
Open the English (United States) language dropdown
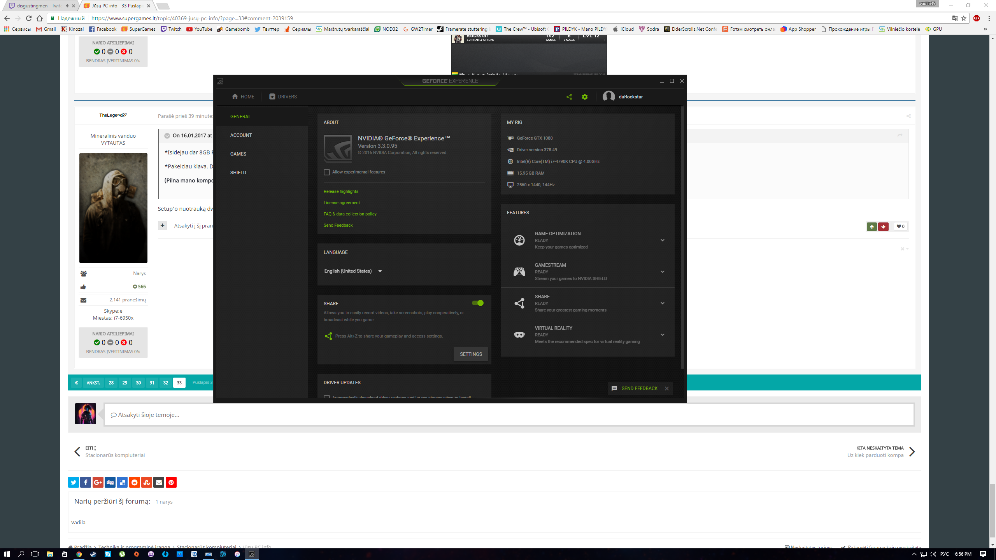pos(353,271)
